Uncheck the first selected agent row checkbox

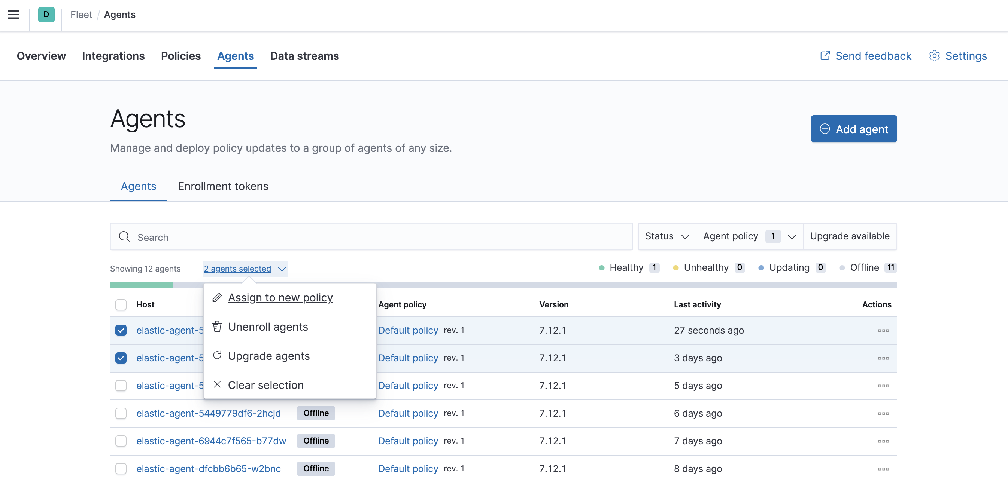click(x=121, y=330)
